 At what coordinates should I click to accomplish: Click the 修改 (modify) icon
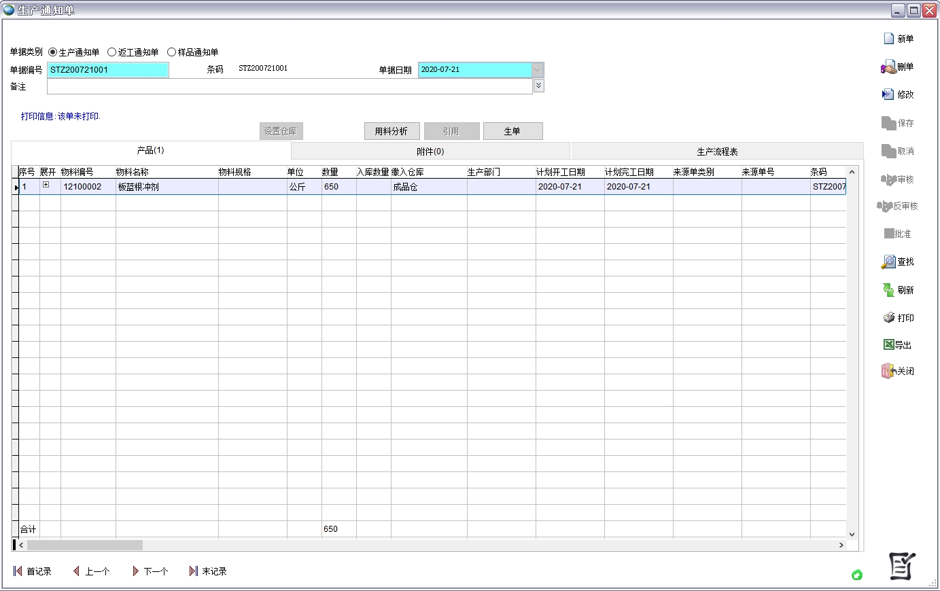pyautogui.click(x=888, y=94)
